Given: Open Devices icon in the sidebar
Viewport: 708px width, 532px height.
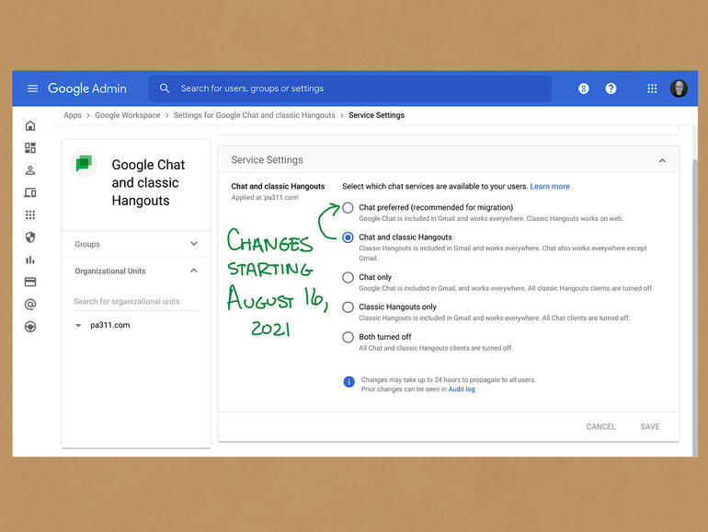Looking at the screenshot, I should 30,192.
